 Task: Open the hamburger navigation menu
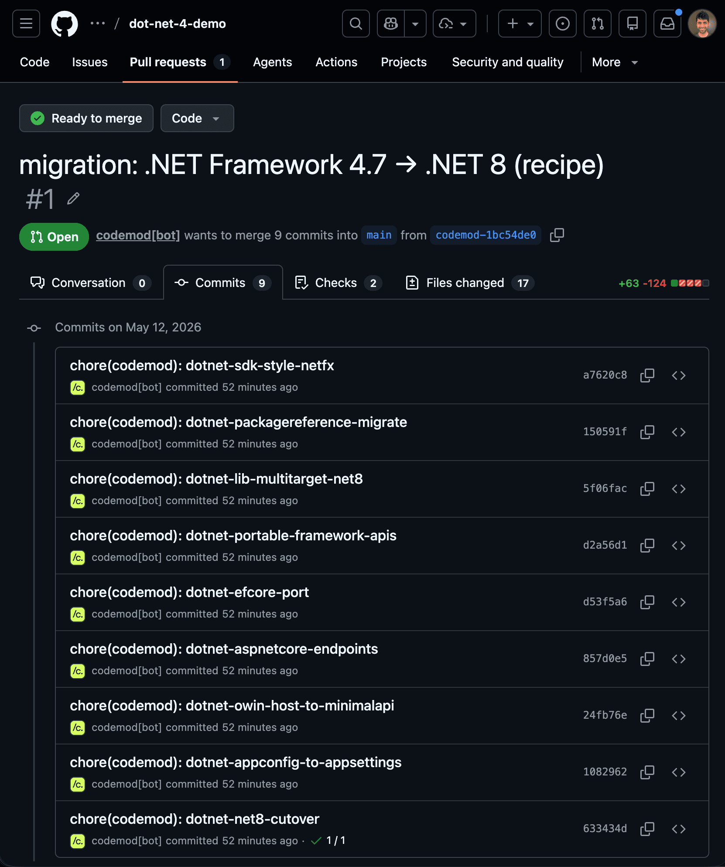pyautogui.click(x=26, y=24)
